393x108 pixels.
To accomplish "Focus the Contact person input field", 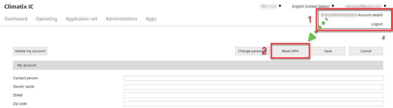I will 254,78.
